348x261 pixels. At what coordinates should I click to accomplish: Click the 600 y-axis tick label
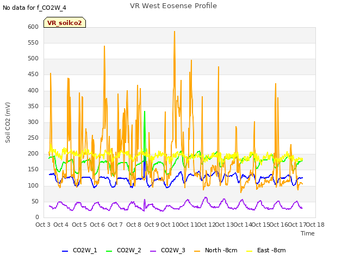click(x=33, y=27)
